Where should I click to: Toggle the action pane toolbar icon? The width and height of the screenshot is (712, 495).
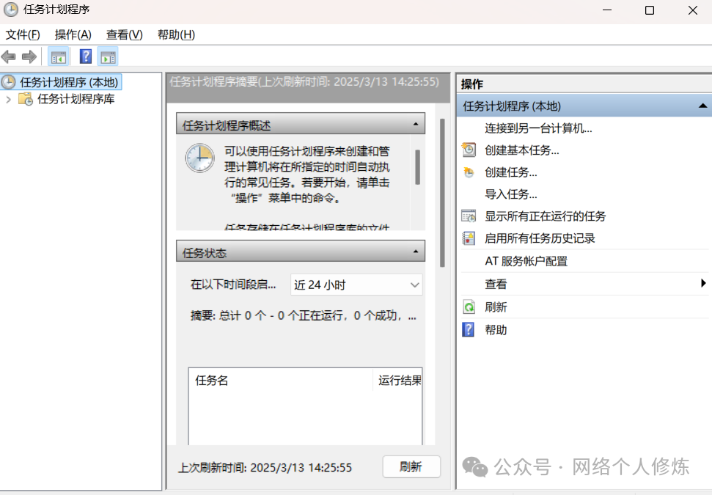click(x=108, y=56)
